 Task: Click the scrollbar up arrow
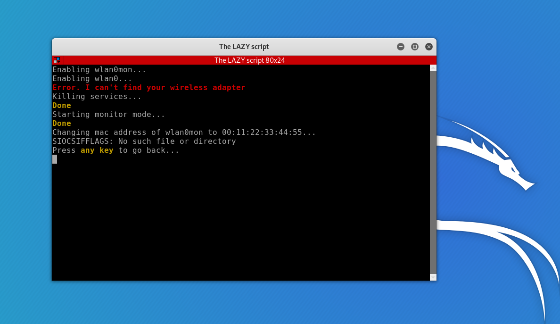(x=433, y=68)
